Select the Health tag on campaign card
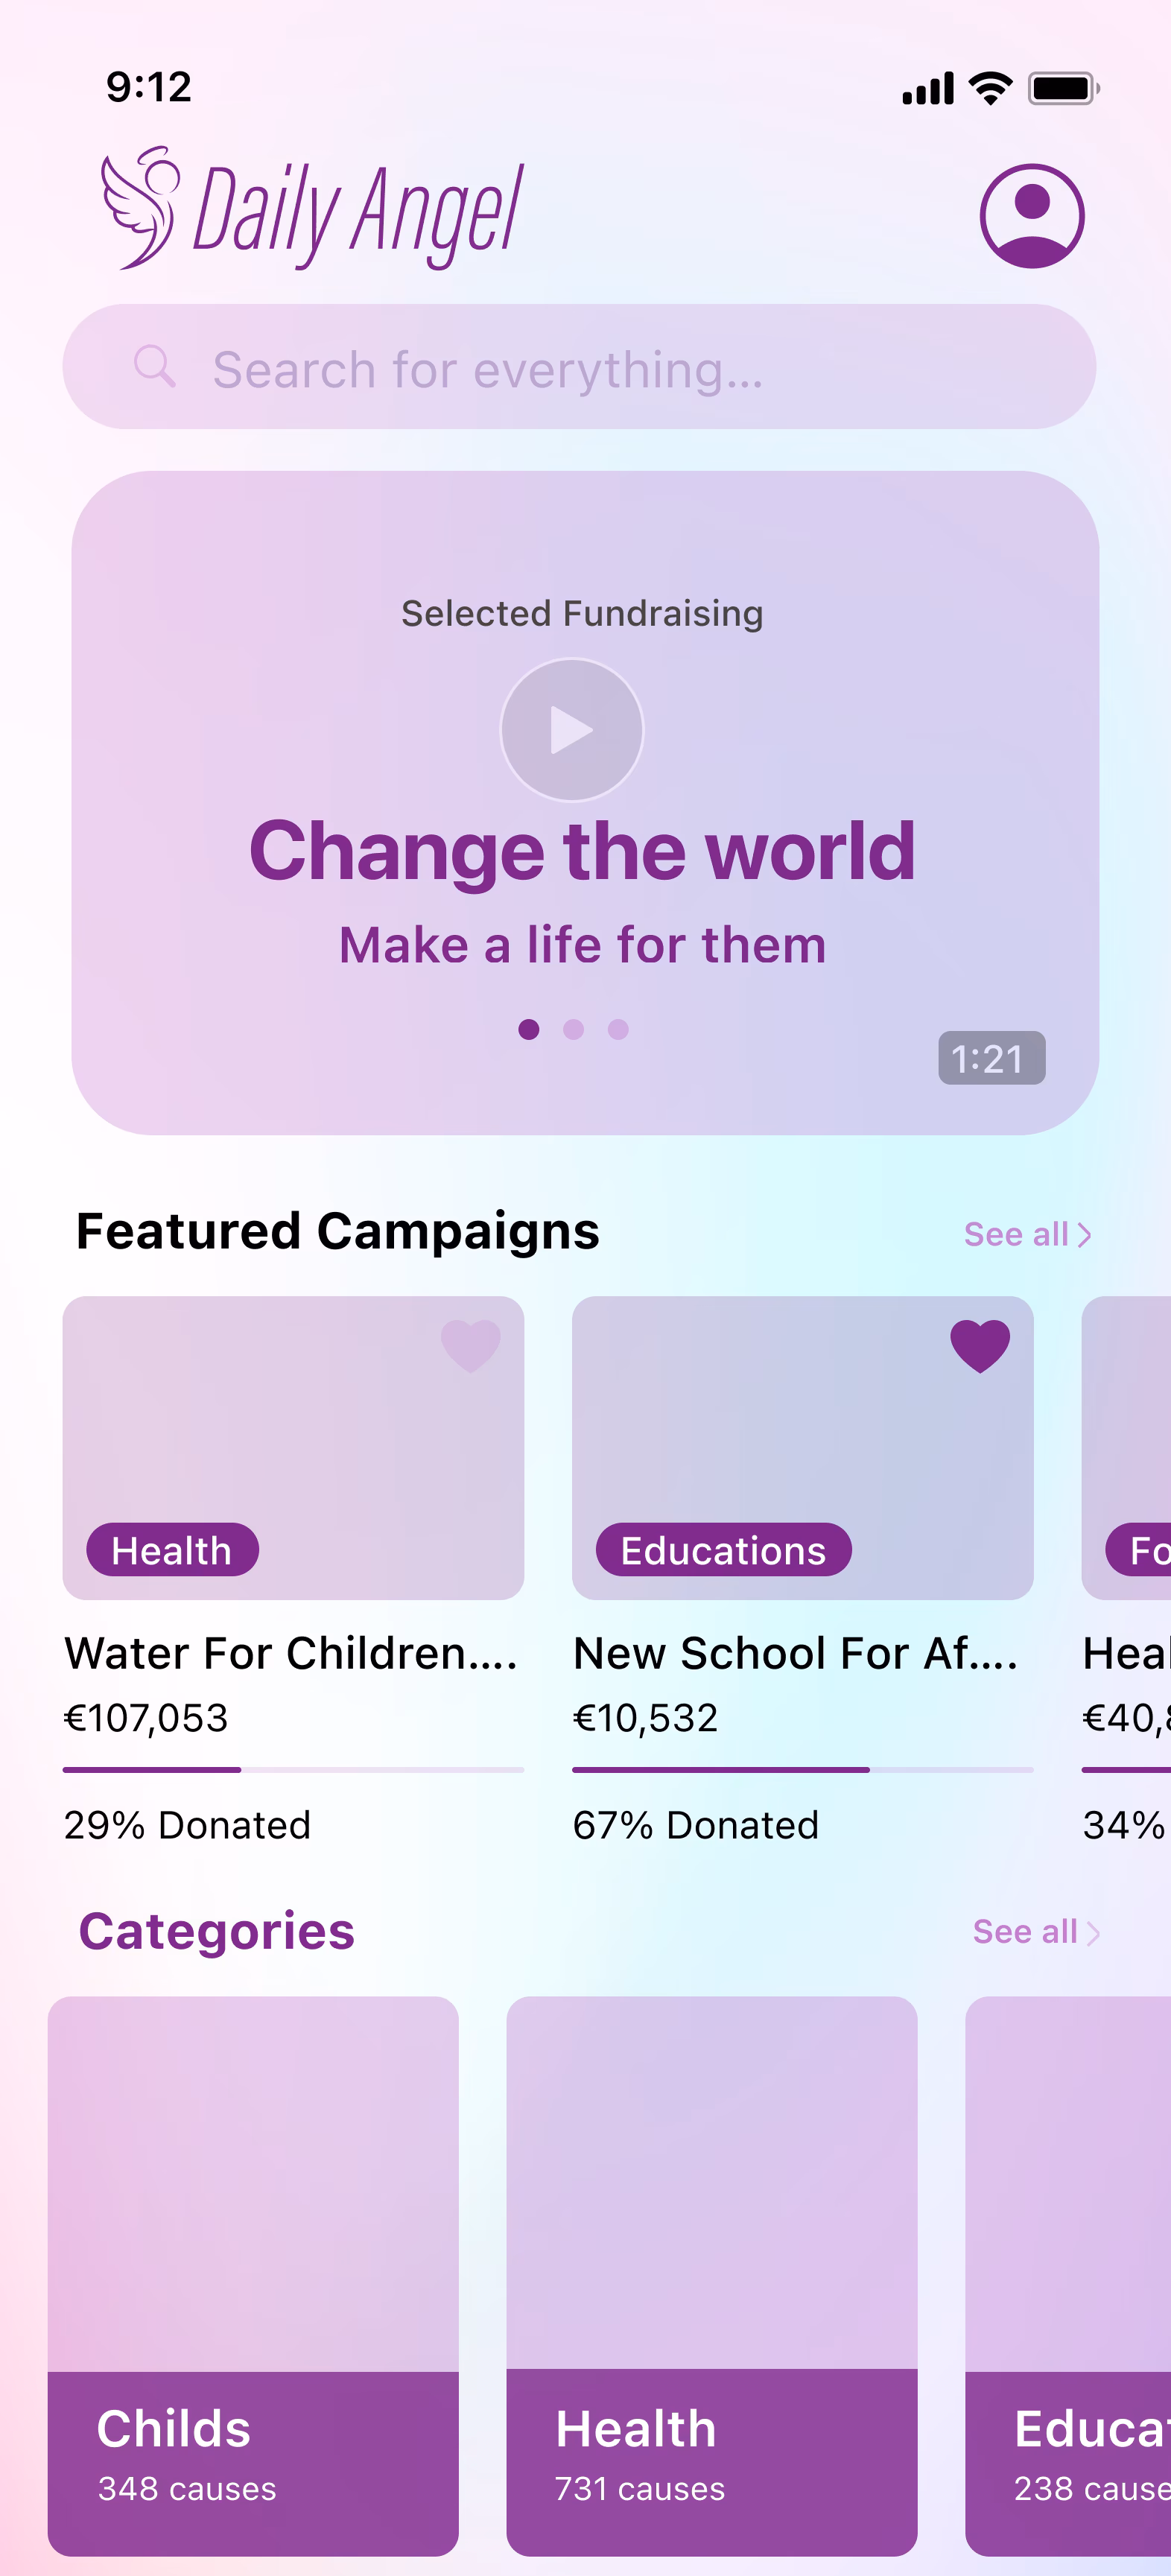This screenshot has width=1171, height=2576. pos(172,1550)
